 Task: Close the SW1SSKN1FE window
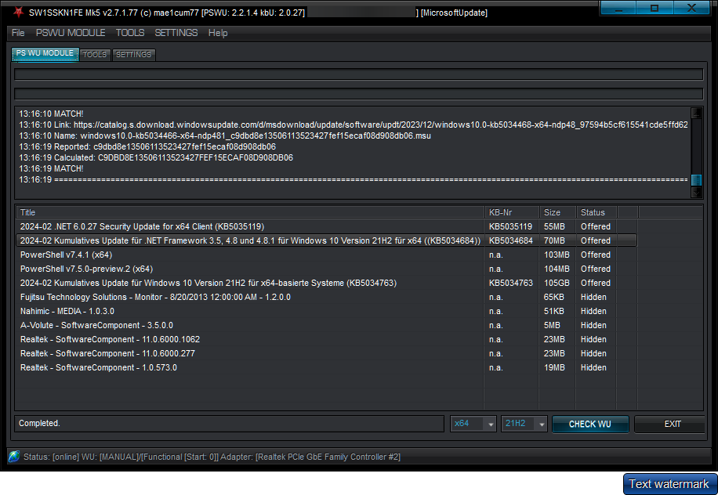(691, 9)
